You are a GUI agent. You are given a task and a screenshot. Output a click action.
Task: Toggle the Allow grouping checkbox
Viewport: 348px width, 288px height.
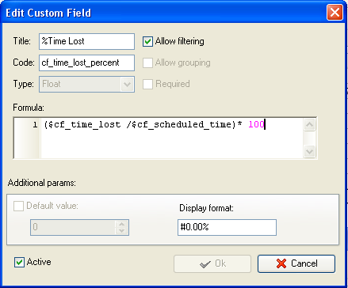point(147,63)
